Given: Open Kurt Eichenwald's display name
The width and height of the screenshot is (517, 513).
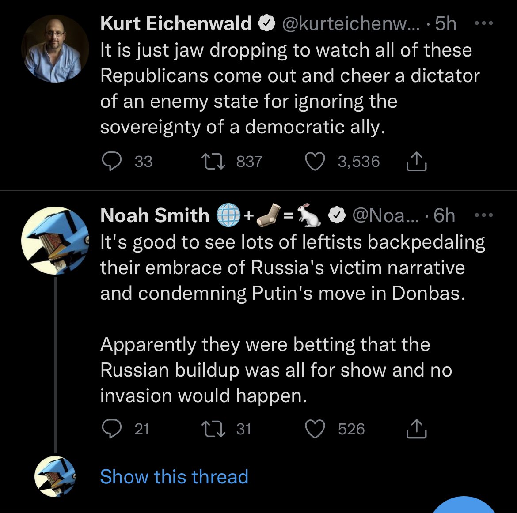Looking at the screenshot, I should click(x=176, y=23).
